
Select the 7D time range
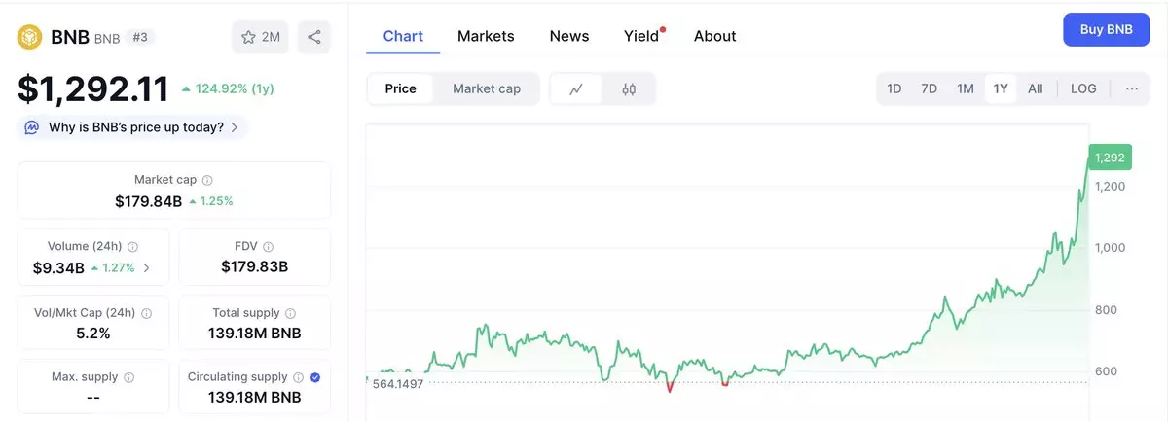930,88
